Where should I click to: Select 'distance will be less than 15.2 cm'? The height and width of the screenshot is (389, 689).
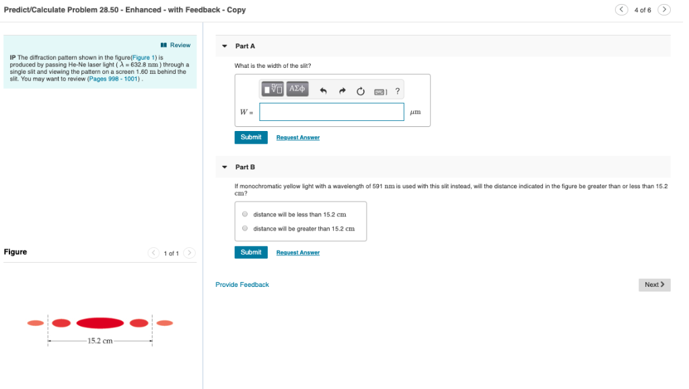(245, 214)
